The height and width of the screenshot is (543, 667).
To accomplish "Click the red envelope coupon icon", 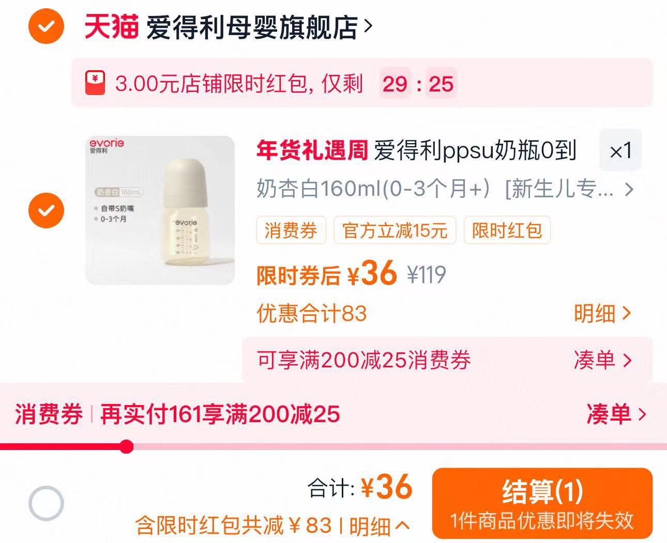I will (95, 83).
